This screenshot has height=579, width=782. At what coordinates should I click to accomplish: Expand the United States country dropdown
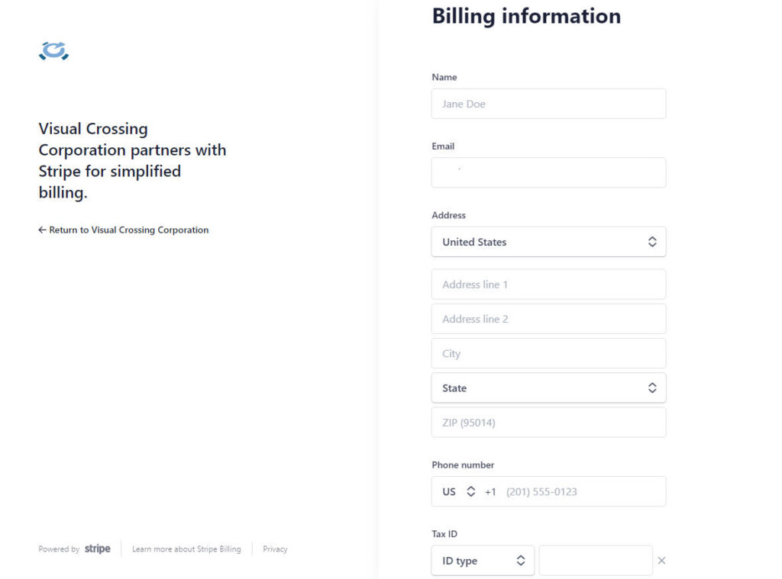(548, 242)
